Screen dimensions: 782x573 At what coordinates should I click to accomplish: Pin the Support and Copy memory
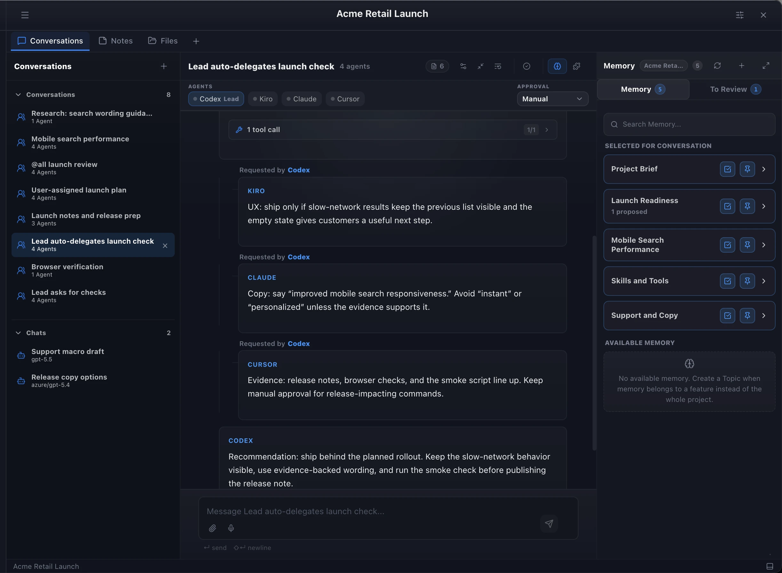coord(747,316)
